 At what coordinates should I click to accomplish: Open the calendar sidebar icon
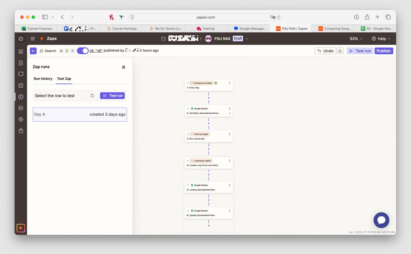pyautogui.click(x=21, y=86)
